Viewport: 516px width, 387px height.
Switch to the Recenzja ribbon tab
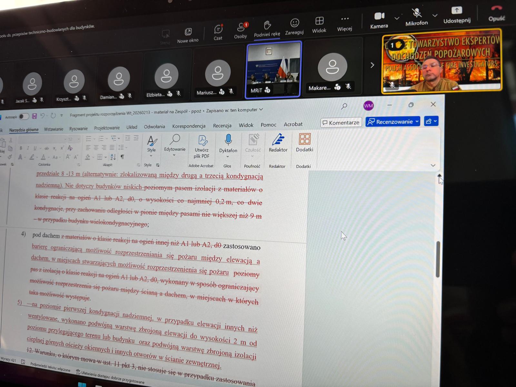tap(222, 125)
